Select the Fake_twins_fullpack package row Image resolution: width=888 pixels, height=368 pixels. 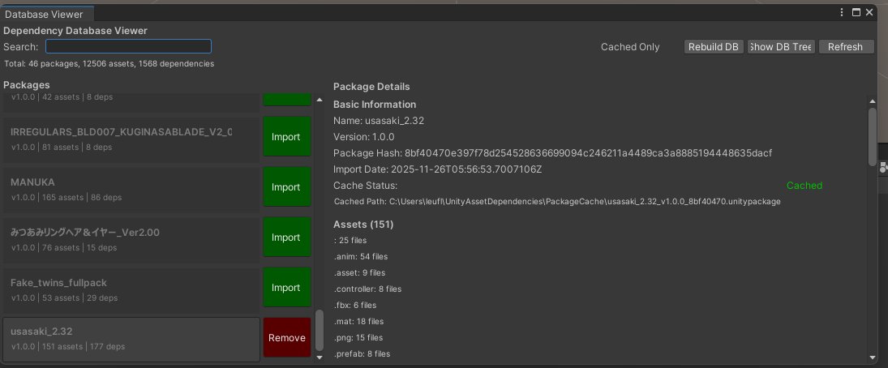tap(131, 289)
